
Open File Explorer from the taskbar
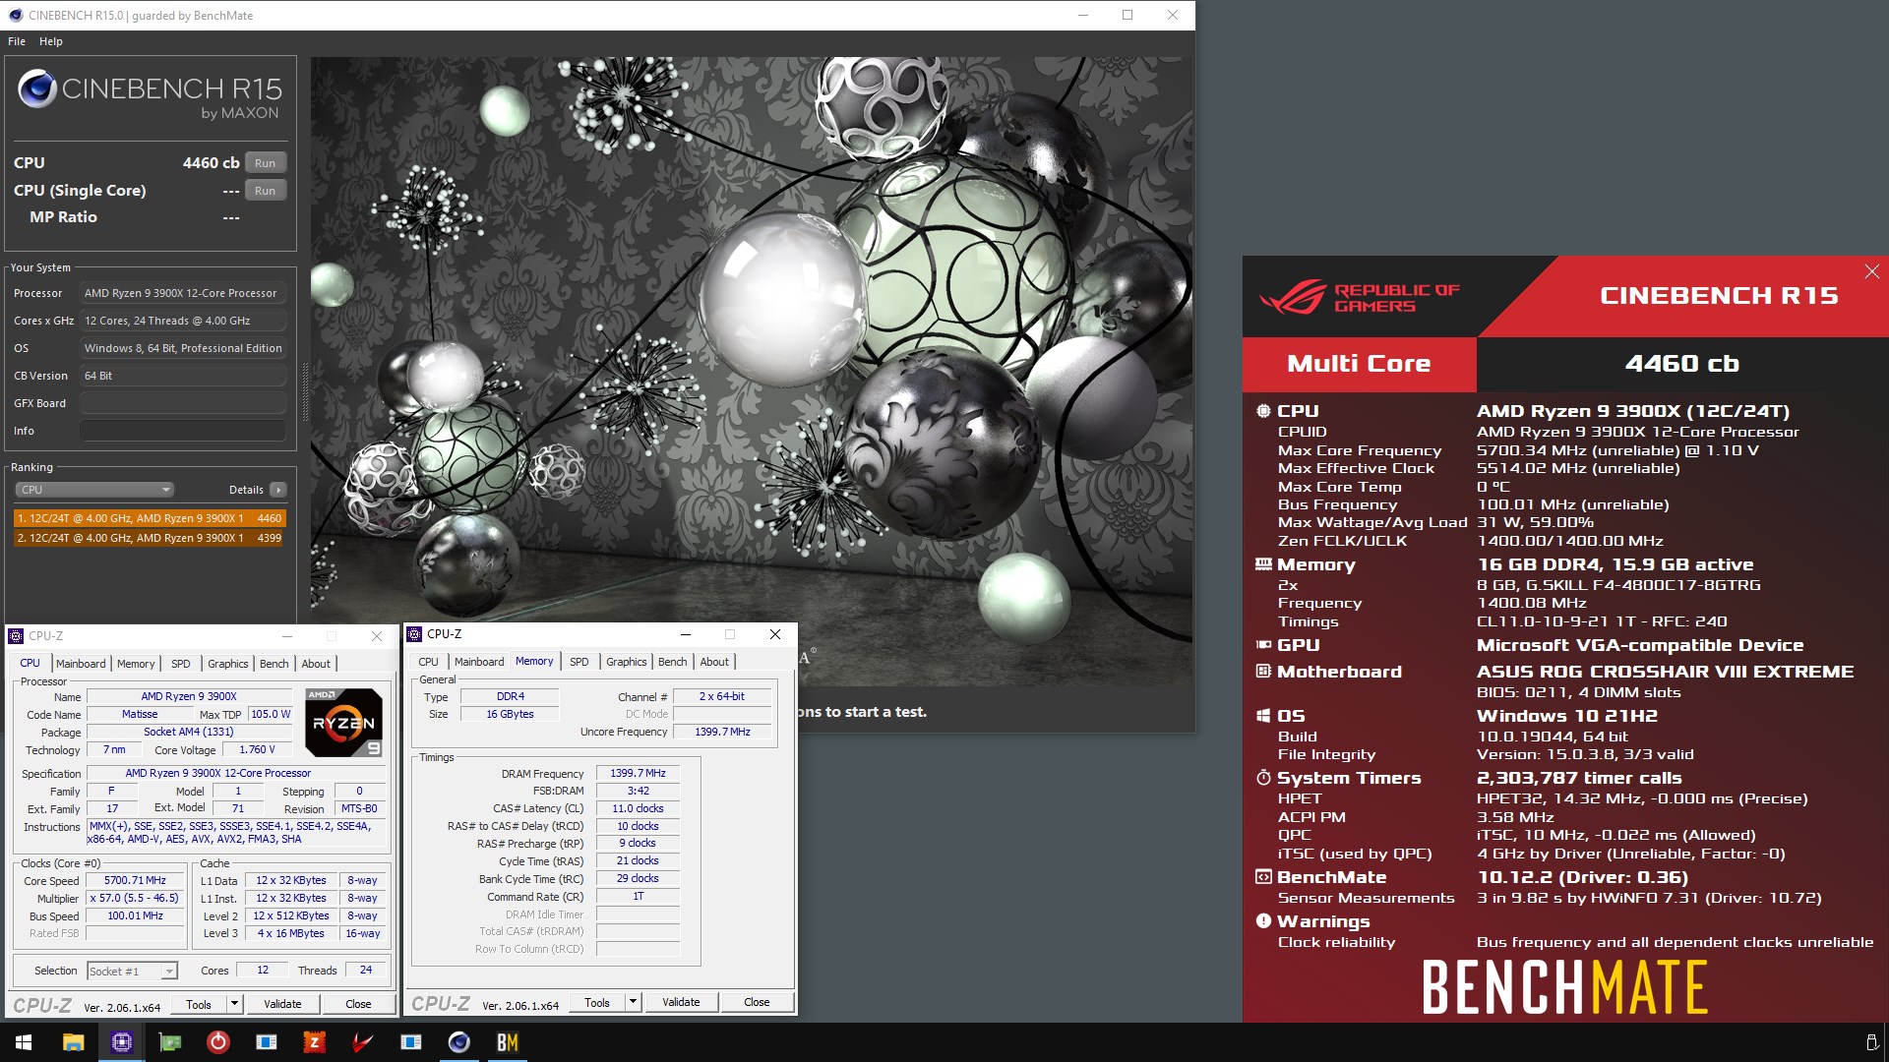coord(73,1042)
